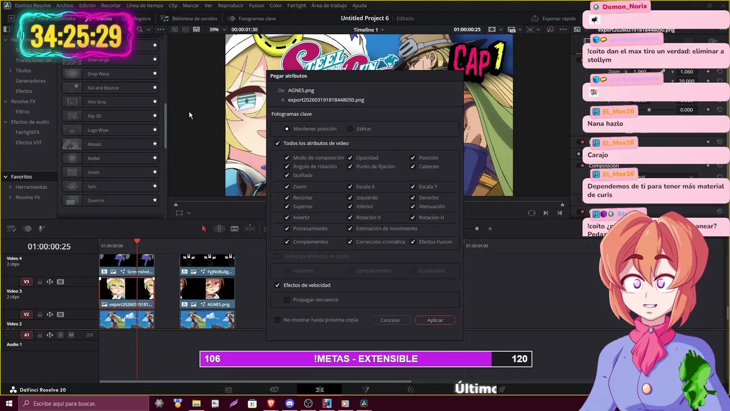730x411 pixels.
Task: Open Biblioteca de sonidos panel
Action: [189, 18]
